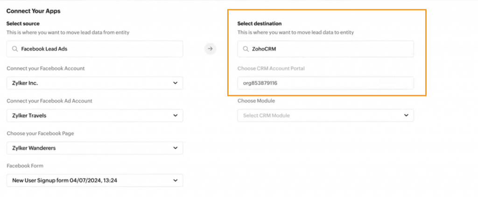Viewport: 478px width, 197px height.
Task: Click the 'Connect your Facebook Account' label
Action: 46,68
